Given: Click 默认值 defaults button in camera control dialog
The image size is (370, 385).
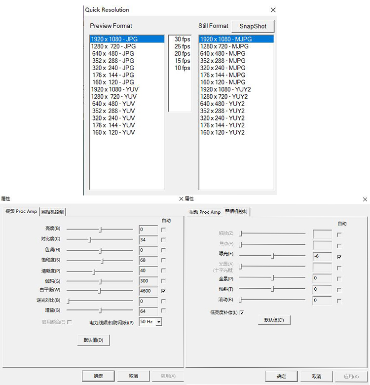Looking at the screenshot, I should [274, 320].
